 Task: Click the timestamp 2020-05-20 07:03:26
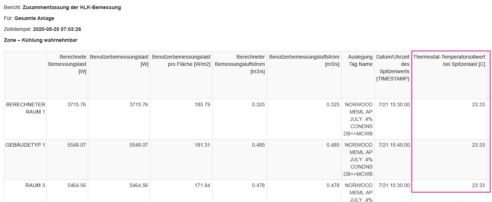coord(57,29)
